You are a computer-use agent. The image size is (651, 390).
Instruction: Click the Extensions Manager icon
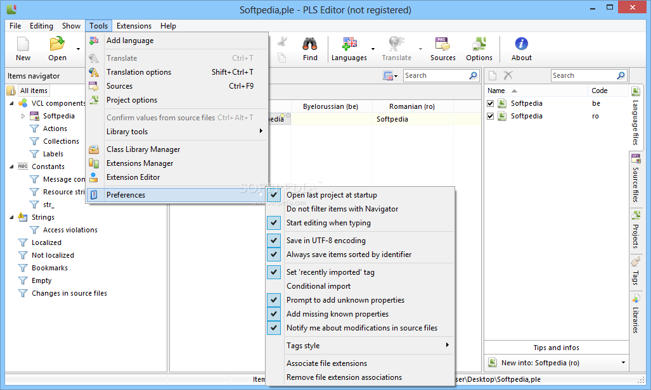(94, 163)
